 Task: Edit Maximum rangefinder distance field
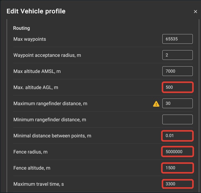[x=178, y=103]
